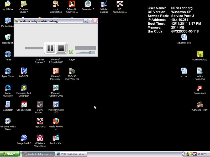210x157 pixels.
Task: Select Examview Test Generator icon
Action: pyautogui.click(x=24, y=88)
